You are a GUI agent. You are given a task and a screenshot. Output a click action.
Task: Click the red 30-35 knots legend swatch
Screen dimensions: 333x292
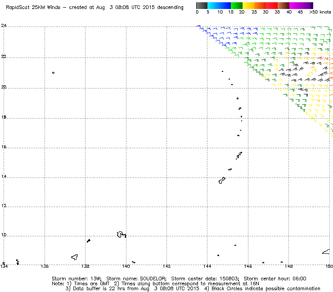272,5
